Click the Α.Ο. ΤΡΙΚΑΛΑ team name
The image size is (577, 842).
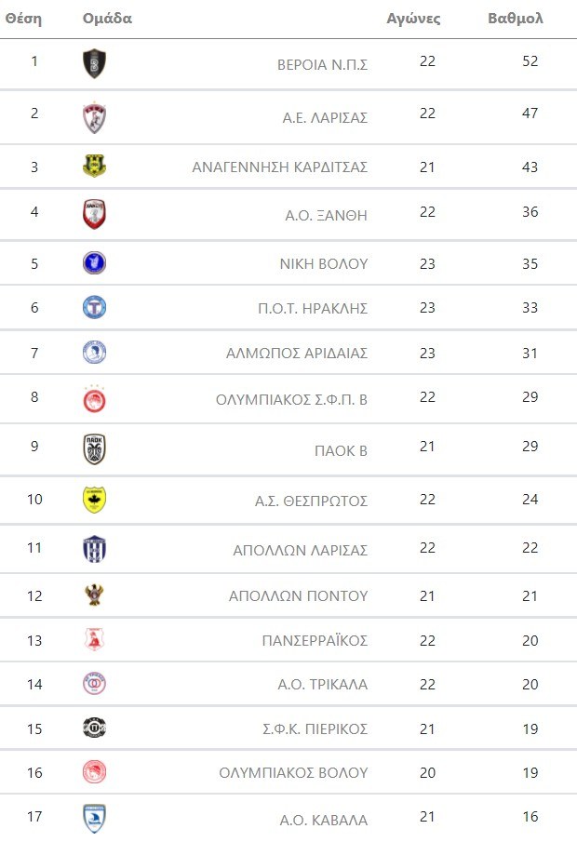click(x=323, y=685)
